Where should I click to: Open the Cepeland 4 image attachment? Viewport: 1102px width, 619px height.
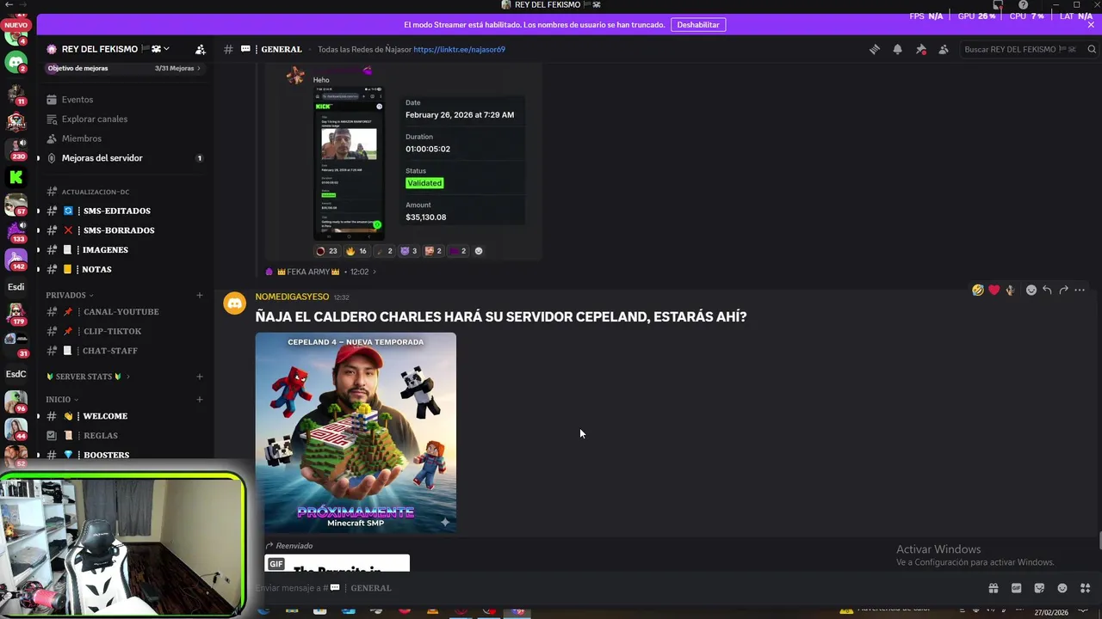click(x=356, y=432)
